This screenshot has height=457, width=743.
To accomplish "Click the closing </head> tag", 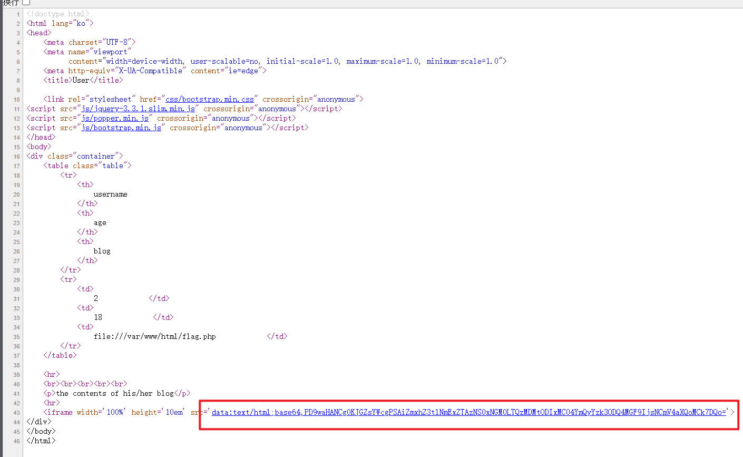I will (x=41, y=137).
